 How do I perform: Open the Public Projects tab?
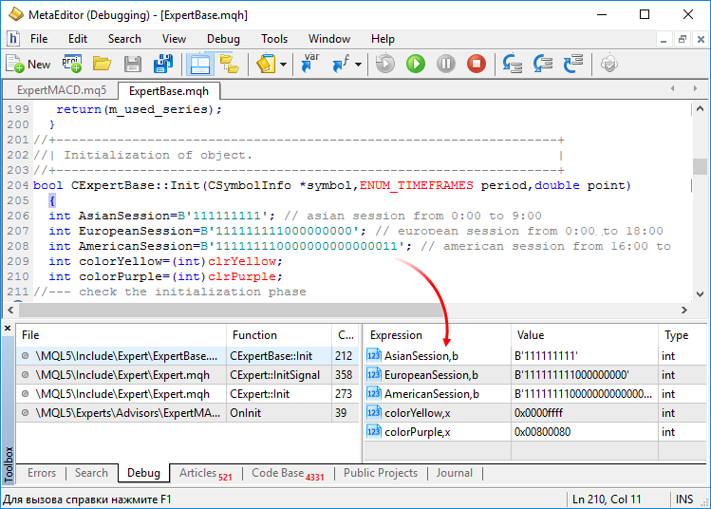coord(381,473)
